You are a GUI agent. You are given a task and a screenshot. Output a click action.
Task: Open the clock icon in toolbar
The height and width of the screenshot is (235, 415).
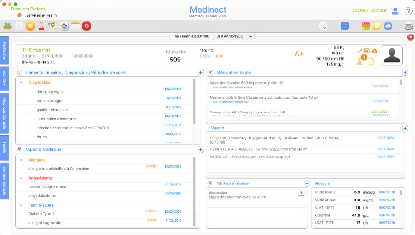click(19, 26)
